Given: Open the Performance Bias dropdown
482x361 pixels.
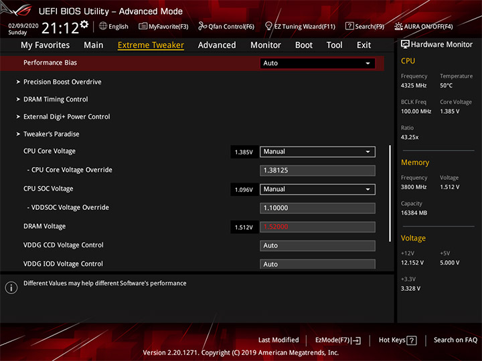Looking at the screenshot, I should [317, 64].
